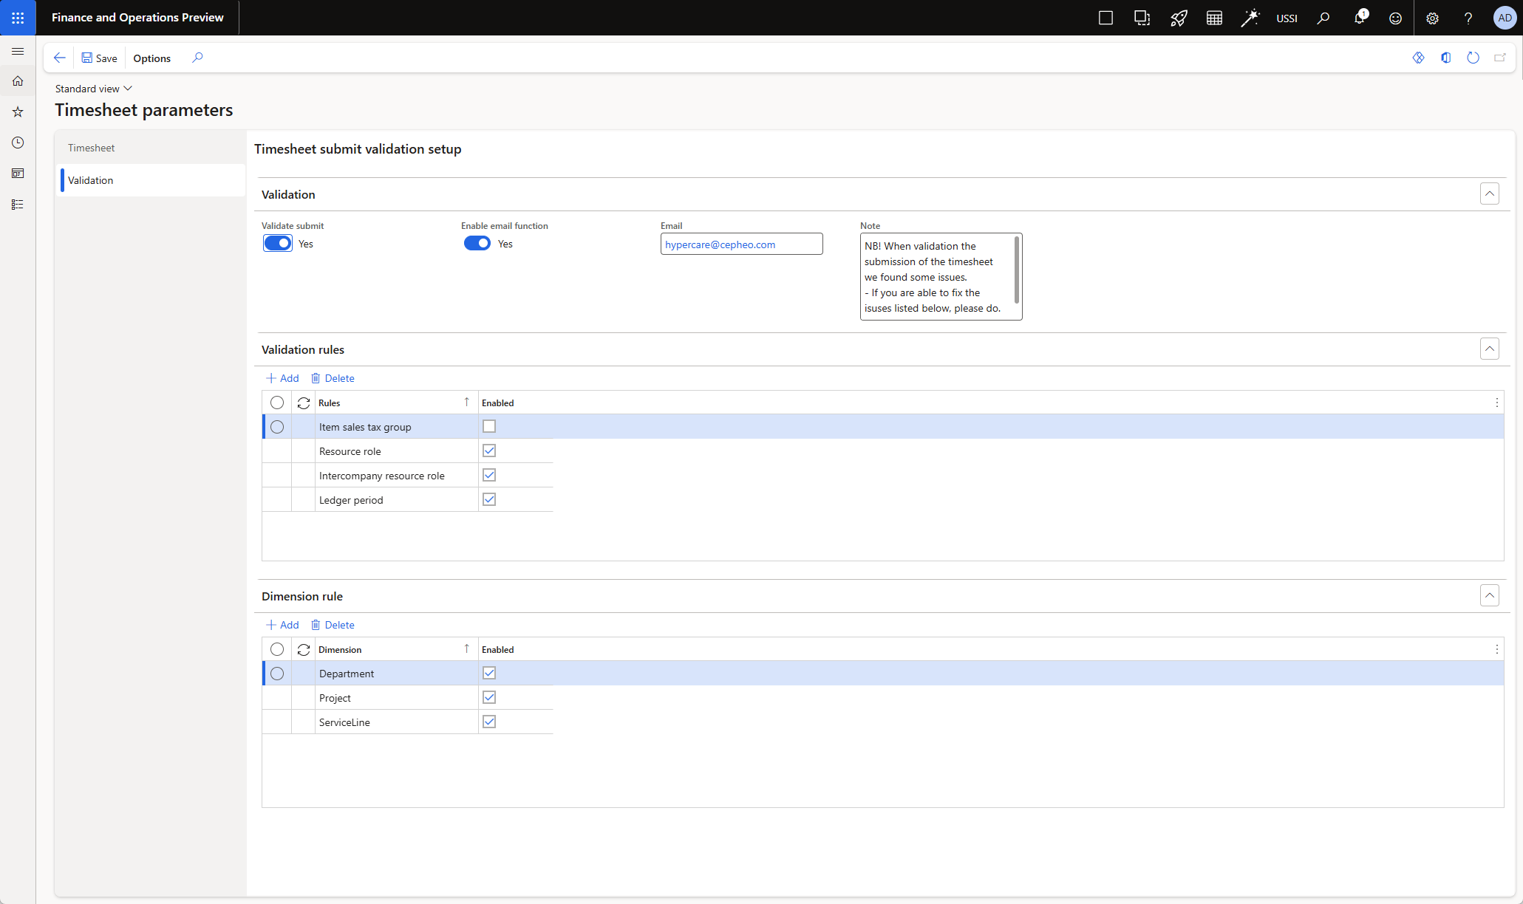The width and height of the screenshot is (1523, 904).
Task: Toggle the Validate submit switch
Action: (x=278, y=244)
